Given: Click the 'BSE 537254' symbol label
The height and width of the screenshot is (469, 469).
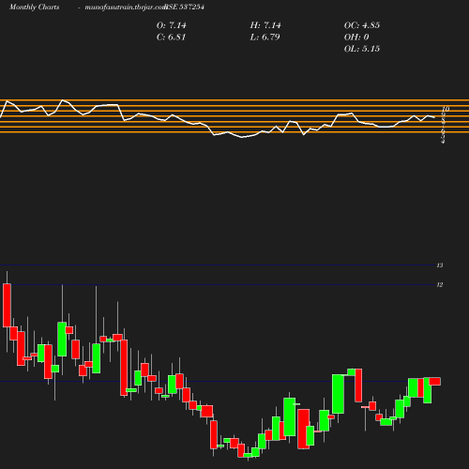Looking at the screenshot, I should point(185,7).
